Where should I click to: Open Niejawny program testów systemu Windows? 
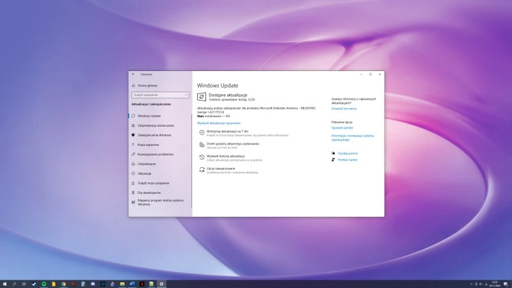point(161,202)
